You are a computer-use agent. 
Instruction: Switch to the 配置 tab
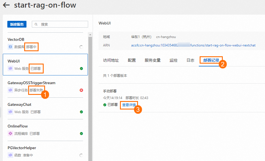coord(132,60)
